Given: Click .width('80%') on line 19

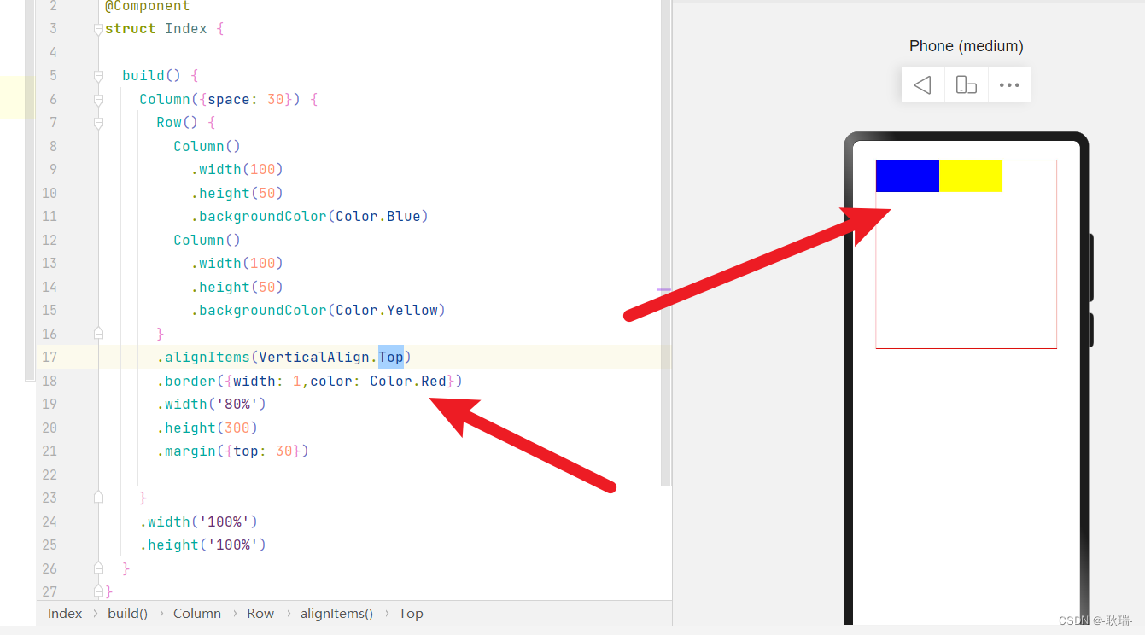Looking at the screenshot, I should [212, 404].
